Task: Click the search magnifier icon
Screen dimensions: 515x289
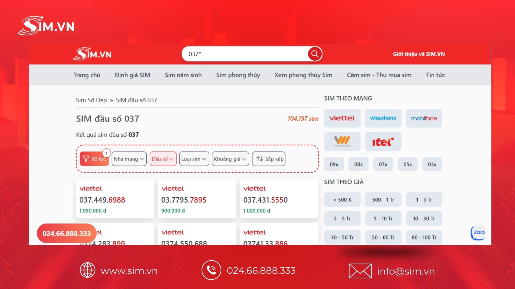Action: click(x=314, y=54)
